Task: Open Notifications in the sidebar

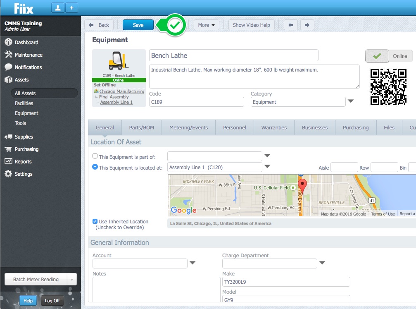Action: tap(28, 67)
